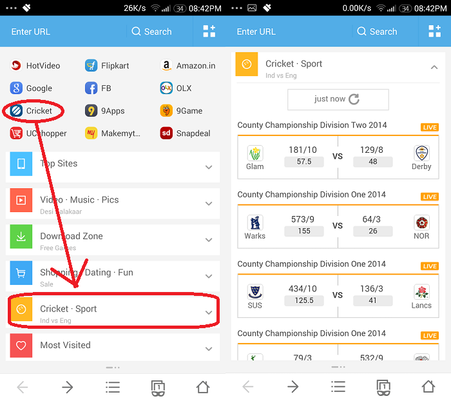451x401 pixels.
Task: Tap add-tiles grid icon in left screen
Action: click(x=209, y=31)
